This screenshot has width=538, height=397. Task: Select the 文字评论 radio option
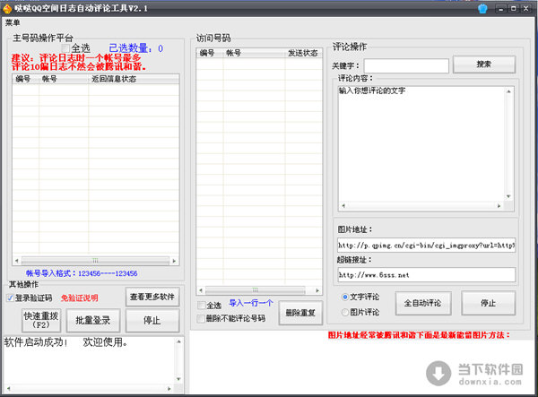[x=345, y=297]
